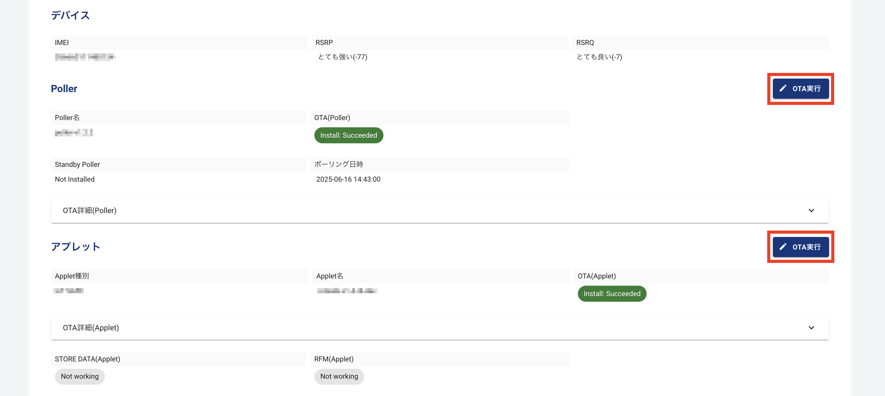Click the Install: Succeeded badge under OTA(Poller)

348,135
